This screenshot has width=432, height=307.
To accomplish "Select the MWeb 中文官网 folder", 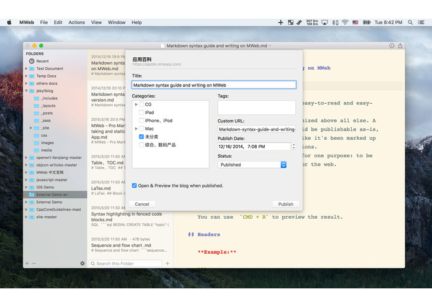I will point(55,172).
